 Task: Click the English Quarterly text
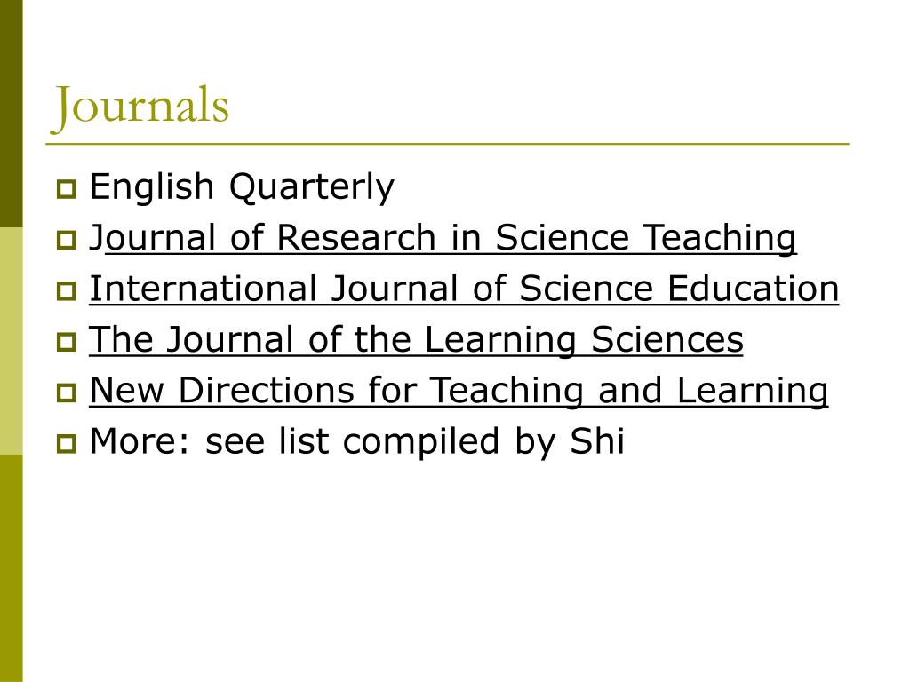[x=242, y=187]
